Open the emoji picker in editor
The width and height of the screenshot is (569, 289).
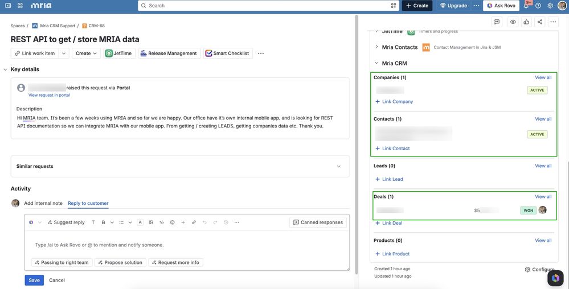tap(173, 222)
